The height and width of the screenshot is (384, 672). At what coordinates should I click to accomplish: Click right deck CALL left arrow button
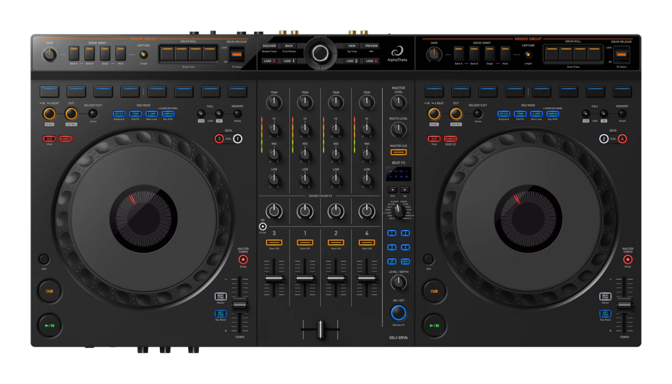tap(586, 114)
